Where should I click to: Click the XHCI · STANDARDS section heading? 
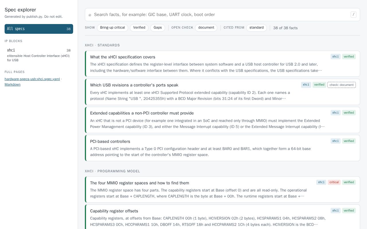coord(102,45)
